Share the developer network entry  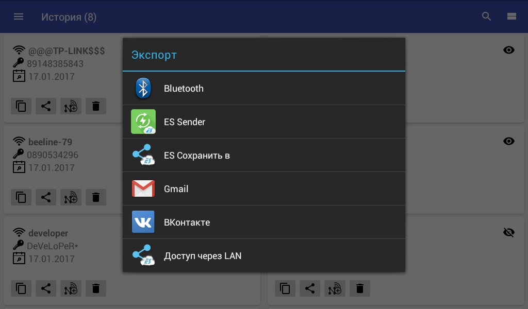point(46,288)
